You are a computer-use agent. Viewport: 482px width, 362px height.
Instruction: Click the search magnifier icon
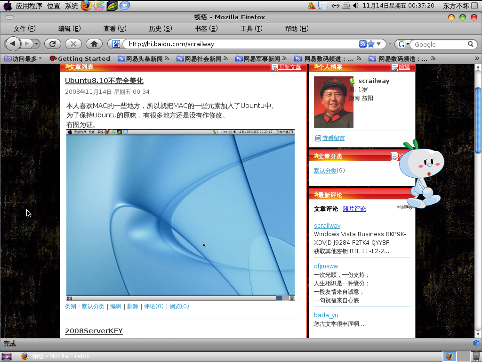471,44
